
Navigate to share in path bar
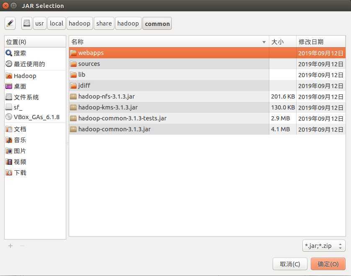(x=104, y=23)
